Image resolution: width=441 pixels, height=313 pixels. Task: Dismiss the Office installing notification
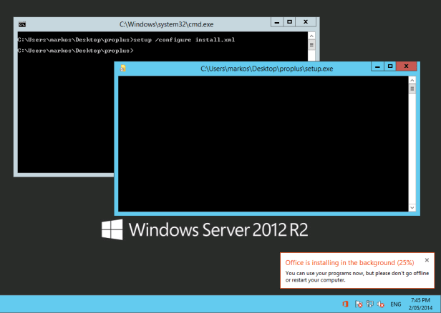[427, 261]
